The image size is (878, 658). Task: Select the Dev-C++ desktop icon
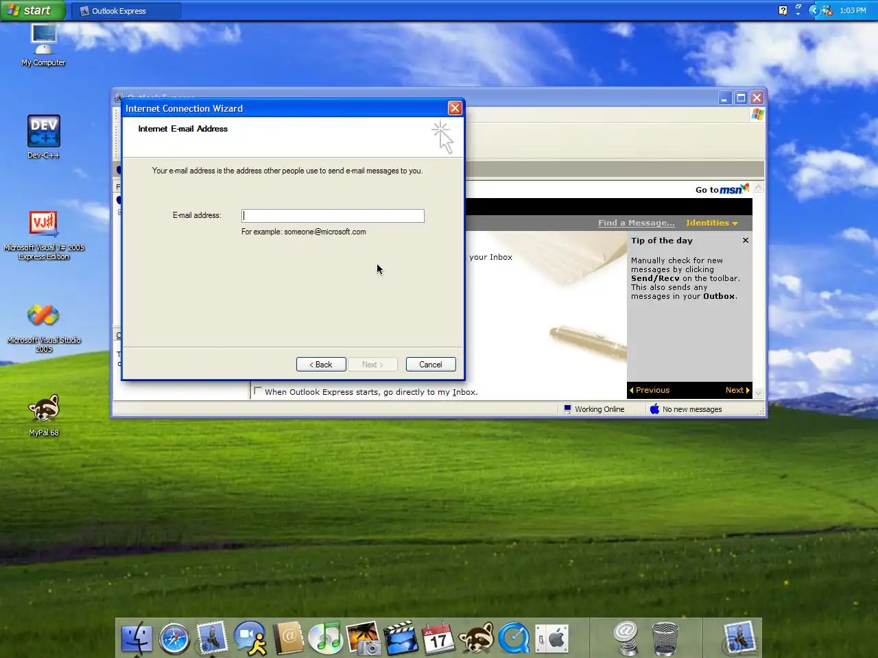click(43, 137)
